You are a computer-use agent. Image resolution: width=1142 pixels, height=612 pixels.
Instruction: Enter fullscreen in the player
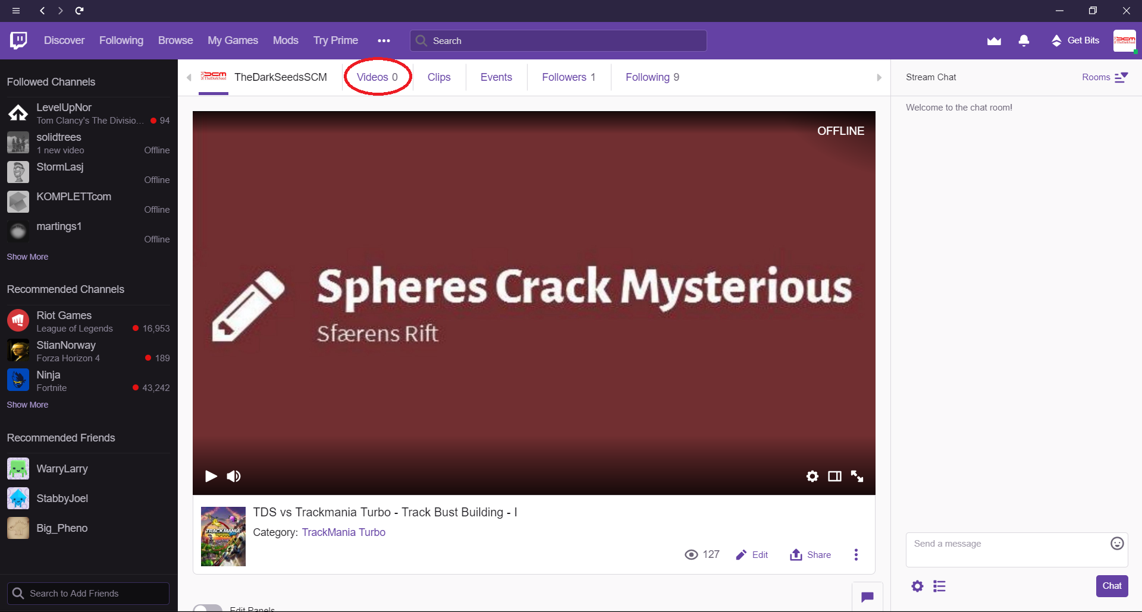[x=857, y=476]
